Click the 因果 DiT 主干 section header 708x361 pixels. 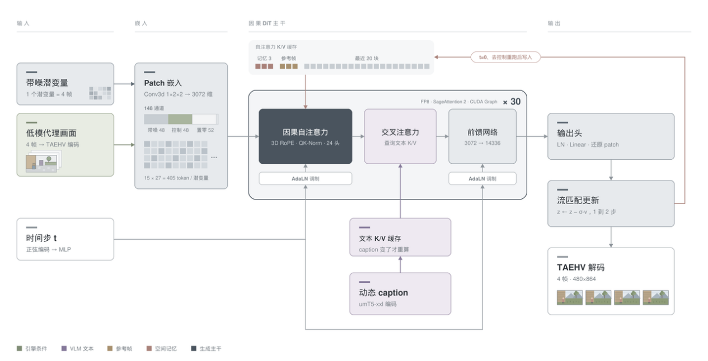[266, 23]
